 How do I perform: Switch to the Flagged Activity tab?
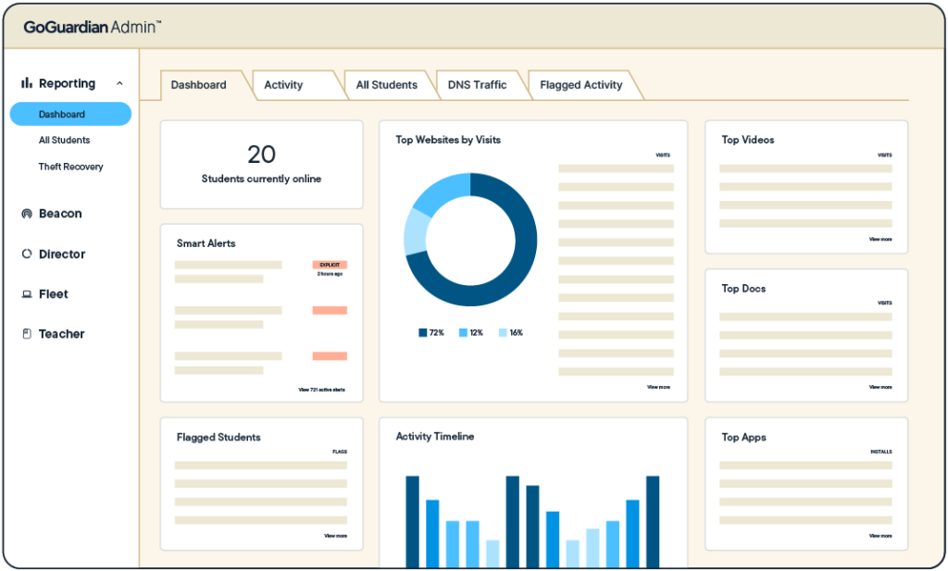point(581,85)
